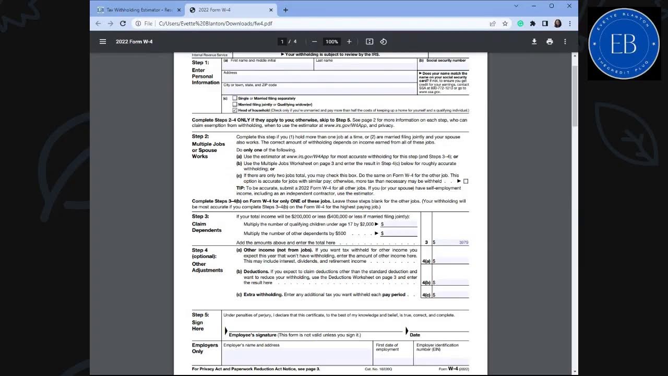This screenshot has width=668, height=376.
Task: Toggle the Head of household checkbox
Action: click(235, 110)
